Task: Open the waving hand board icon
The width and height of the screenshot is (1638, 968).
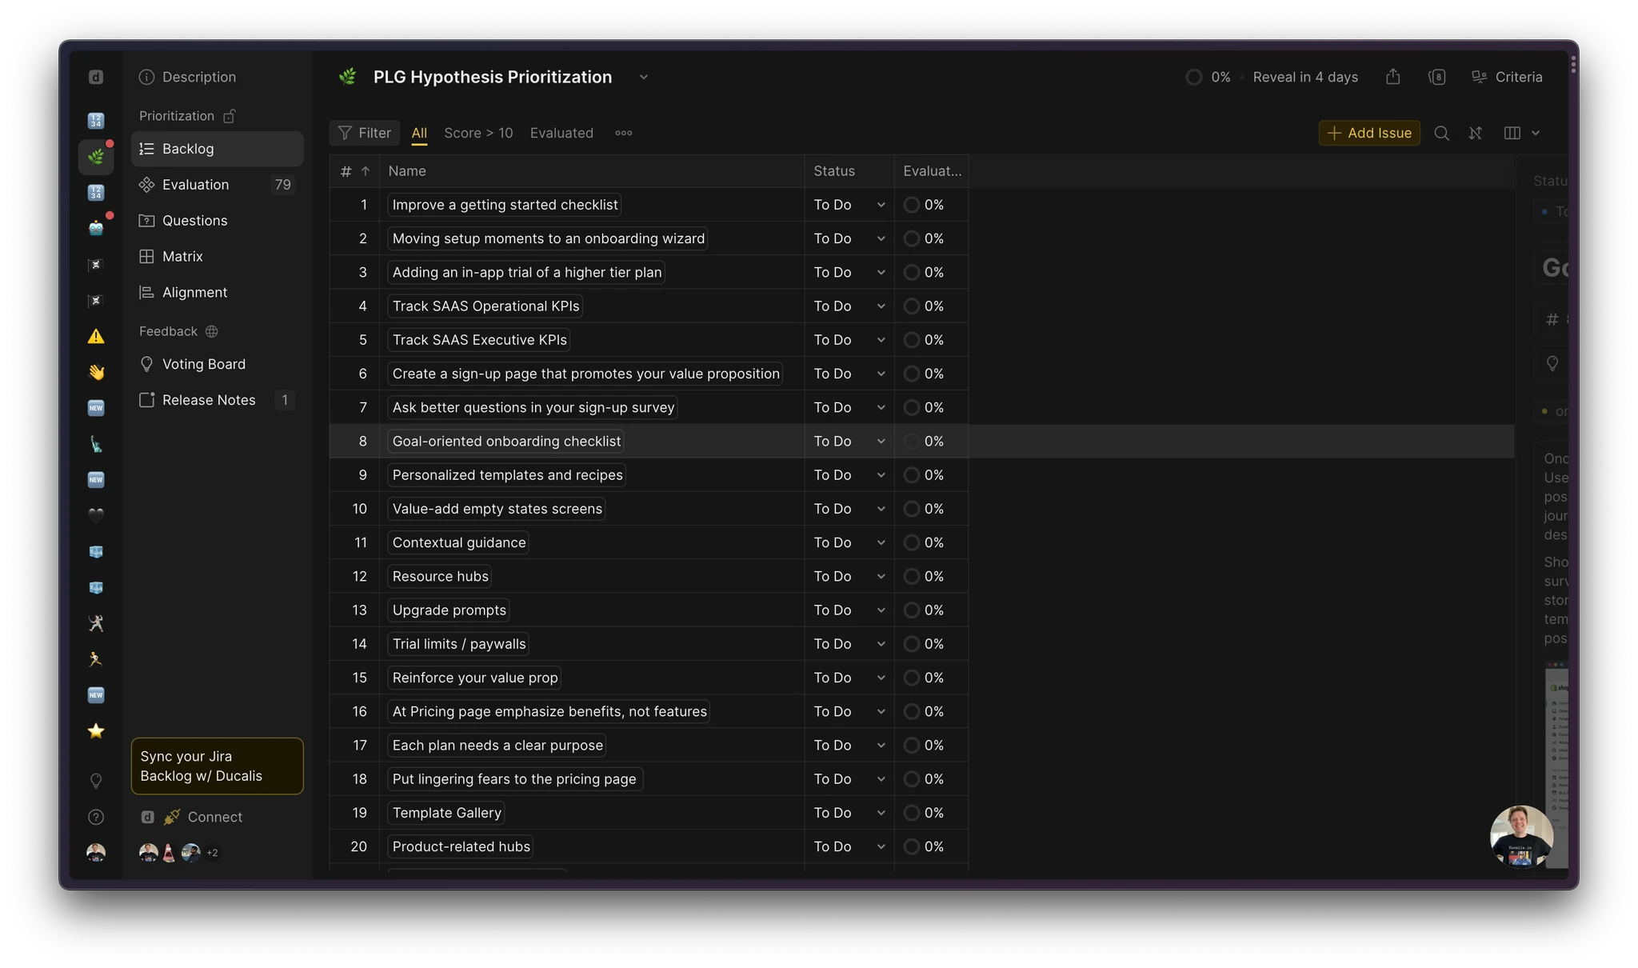Action: pos(96,372)
